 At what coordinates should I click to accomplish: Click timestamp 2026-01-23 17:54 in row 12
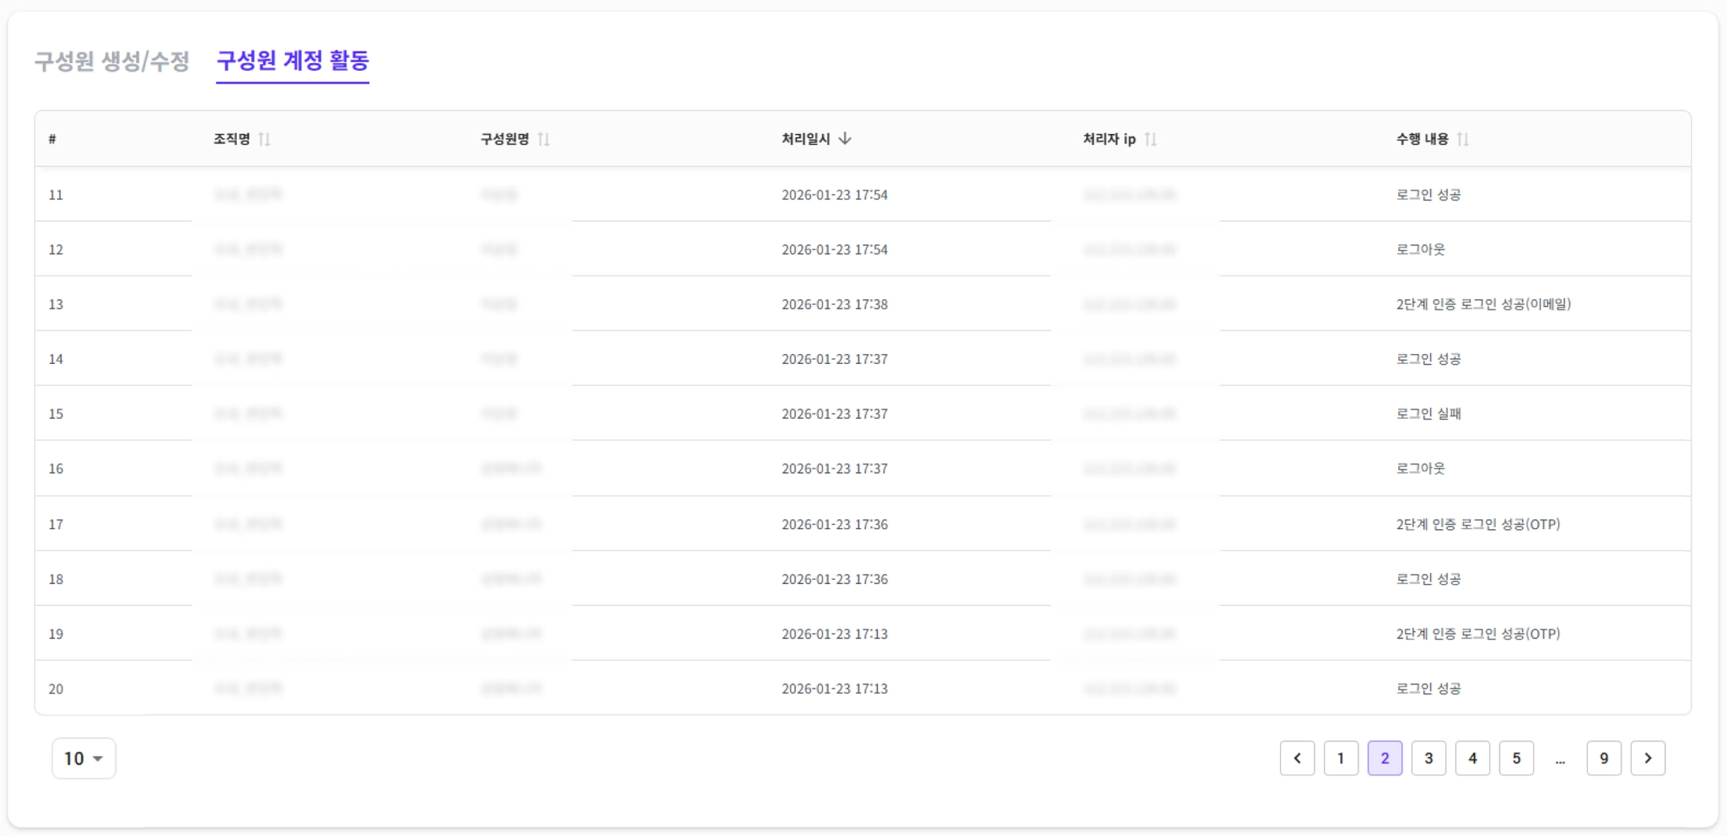835,249
